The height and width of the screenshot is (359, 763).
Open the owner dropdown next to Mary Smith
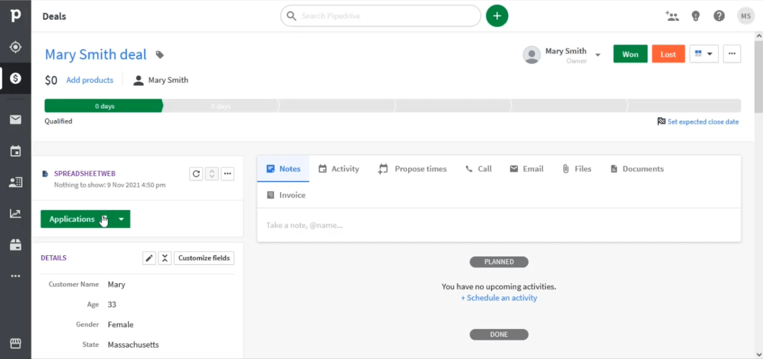click(x=598, y=55)
